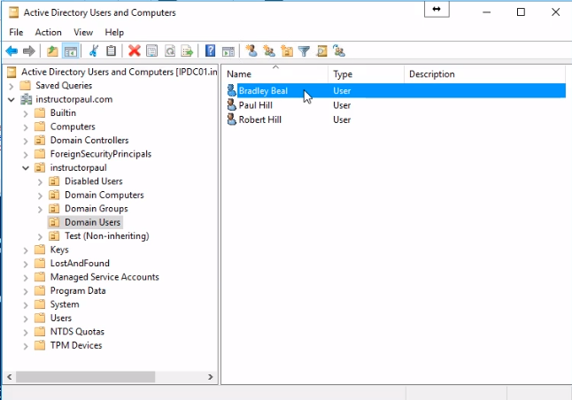This screenshot has width=572, height=400.
Task: Click Paul Hill's user icon
Action: 232,104
